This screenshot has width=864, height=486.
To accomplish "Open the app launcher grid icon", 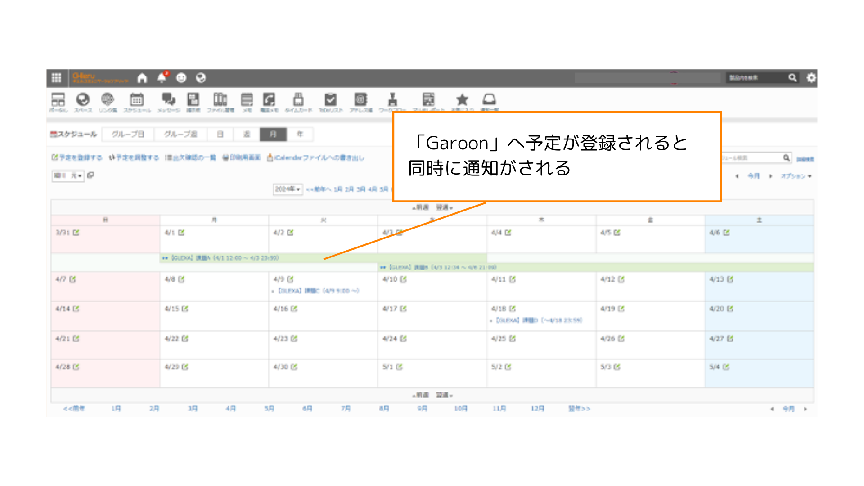I will 56,78.
